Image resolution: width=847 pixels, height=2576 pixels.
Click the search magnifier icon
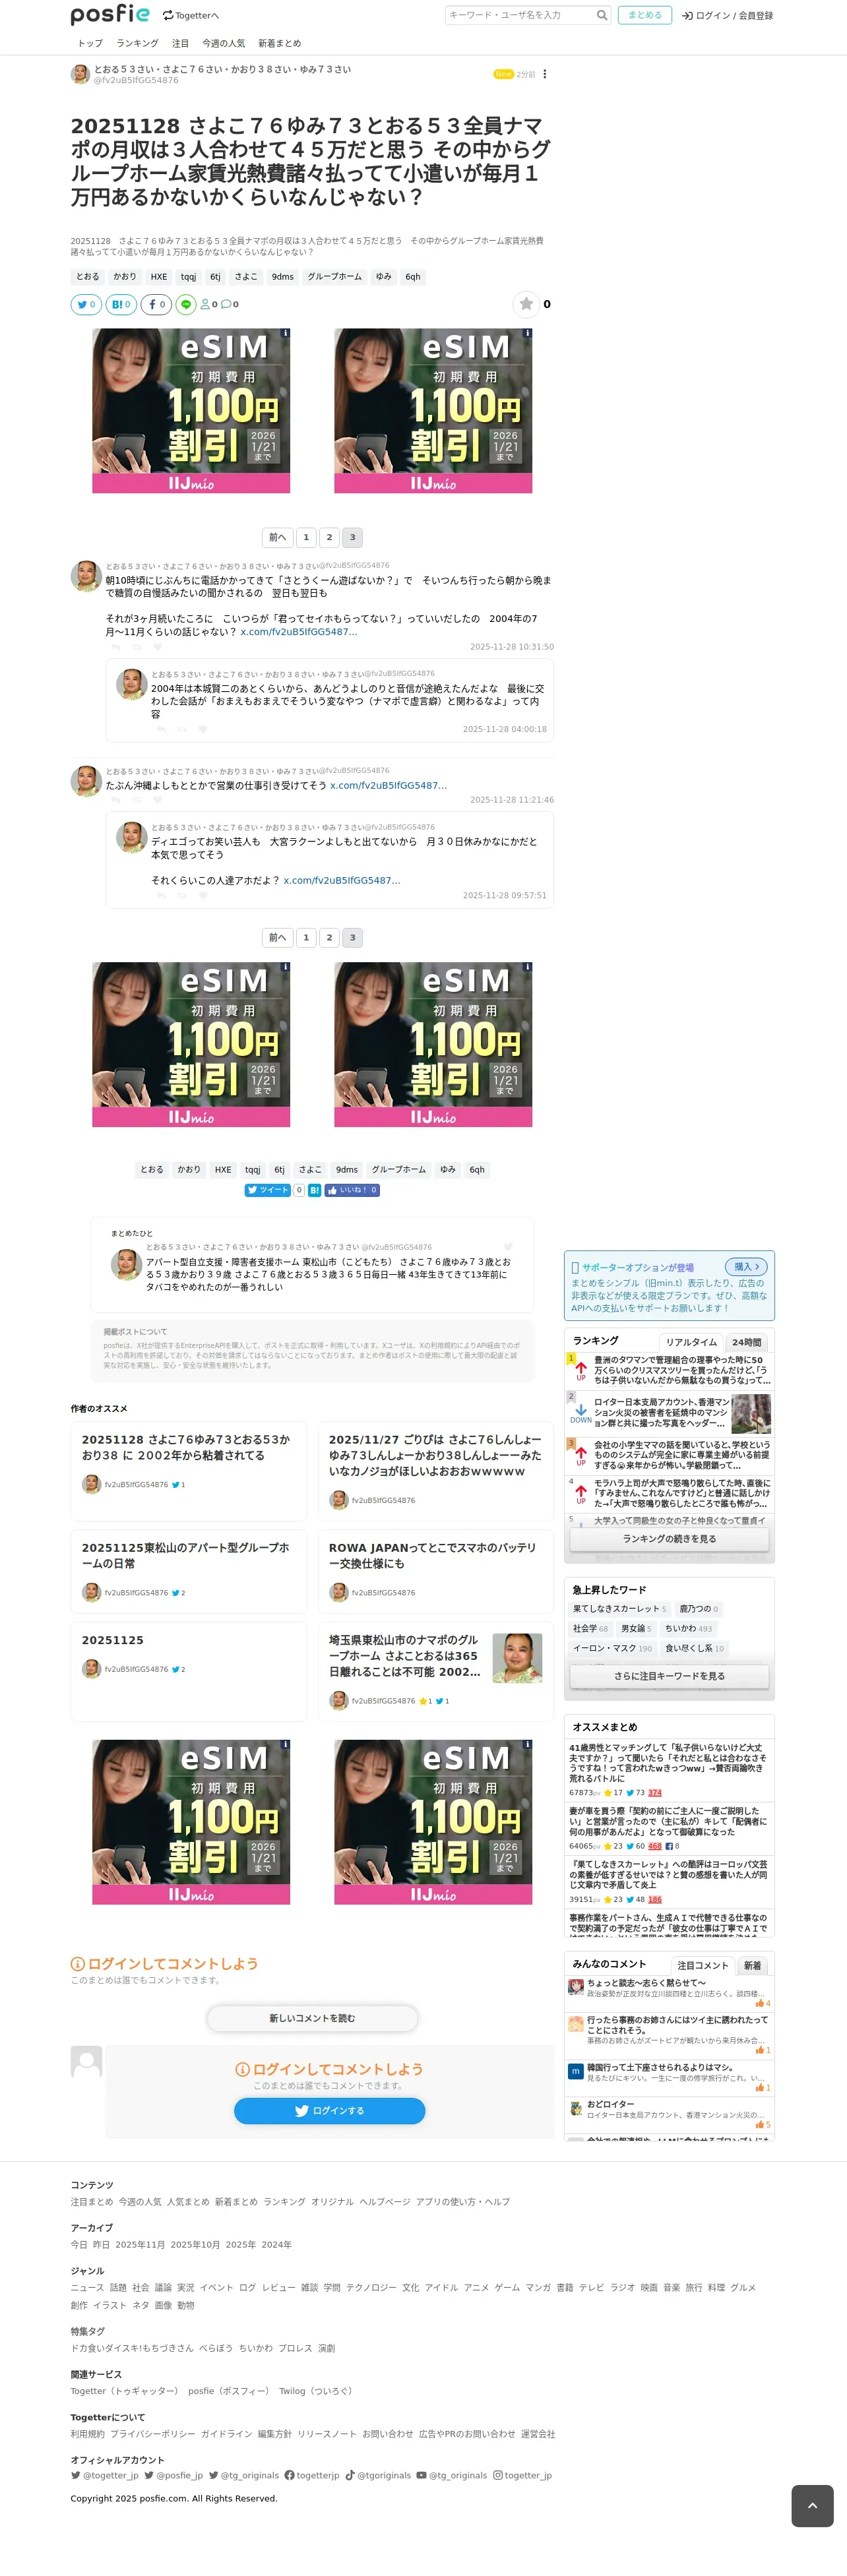pyautogui.click(x=602, y=15)
